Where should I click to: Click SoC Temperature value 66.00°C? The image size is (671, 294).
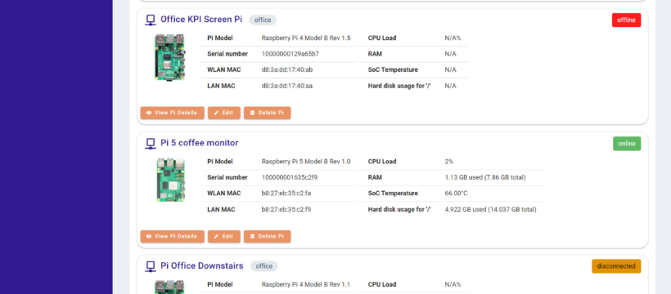(x=456, y=194)
